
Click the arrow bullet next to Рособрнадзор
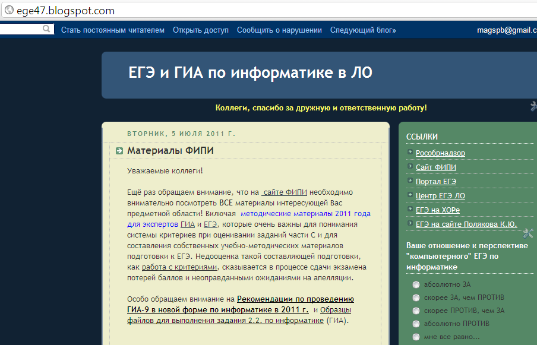(x=410, y=152)
